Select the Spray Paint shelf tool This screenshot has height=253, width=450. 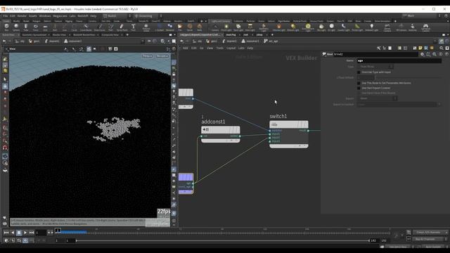pos(122,27)
